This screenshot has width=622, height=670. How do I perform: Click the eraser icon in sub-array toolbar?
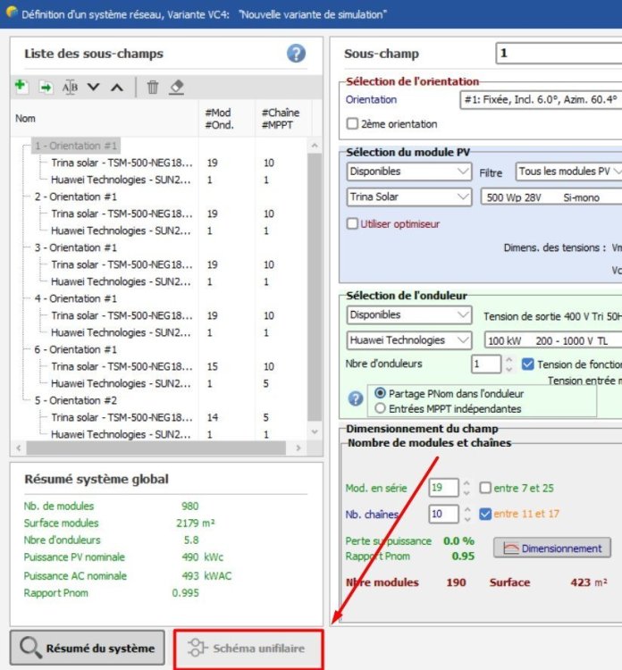click(177, 87)
